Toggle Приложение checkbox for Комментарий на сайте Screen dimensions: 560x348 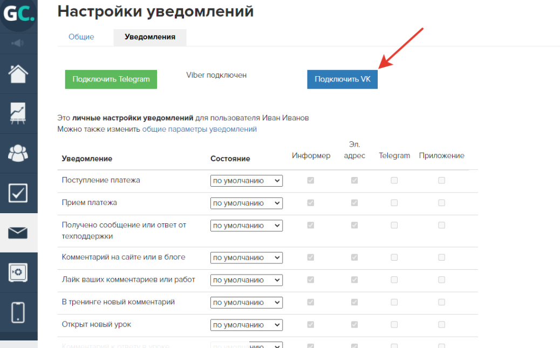point(442,257)
